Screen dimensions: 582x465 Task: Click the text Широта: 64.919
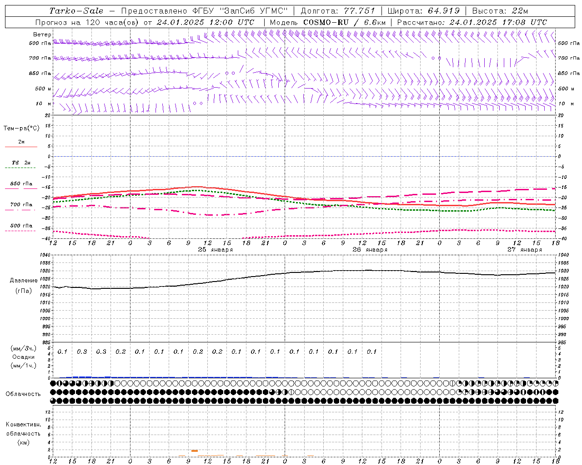pos(424,11)
